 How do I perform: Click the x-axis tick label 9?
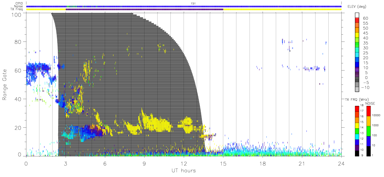pos(144,164)
